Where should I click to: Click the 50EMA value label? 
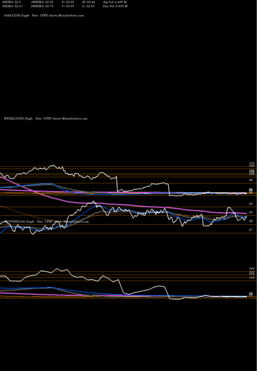(x=13, y=6)
